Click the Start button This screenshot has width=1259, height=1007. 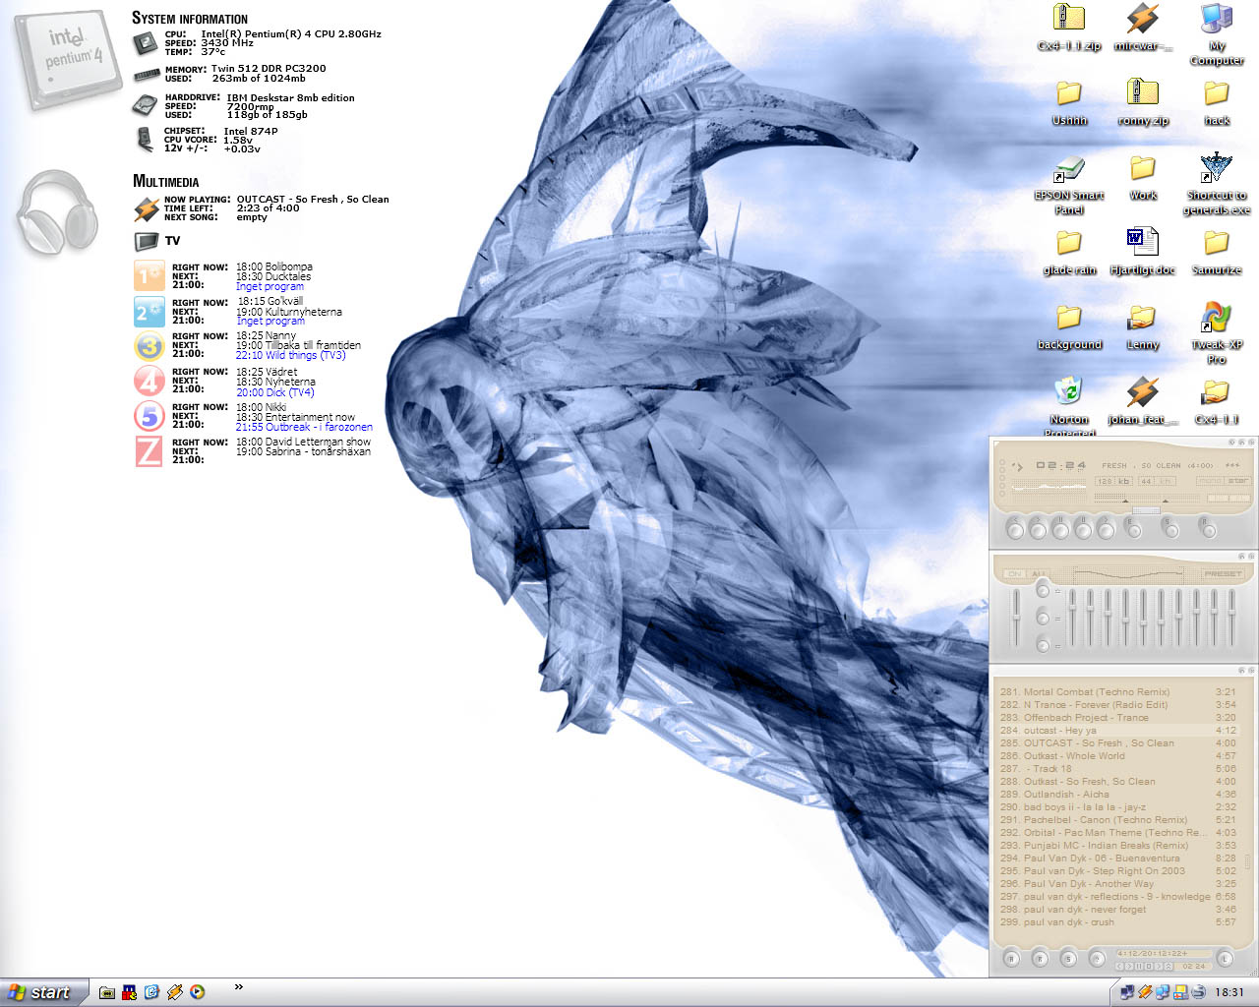[43, 992]
